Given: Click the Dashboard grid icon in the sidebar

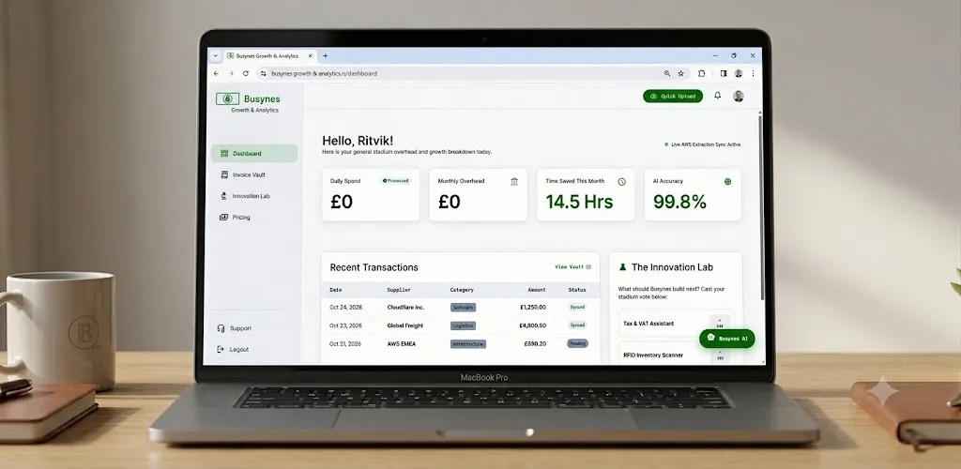Looking at the screenshot, I should [224, 154].
